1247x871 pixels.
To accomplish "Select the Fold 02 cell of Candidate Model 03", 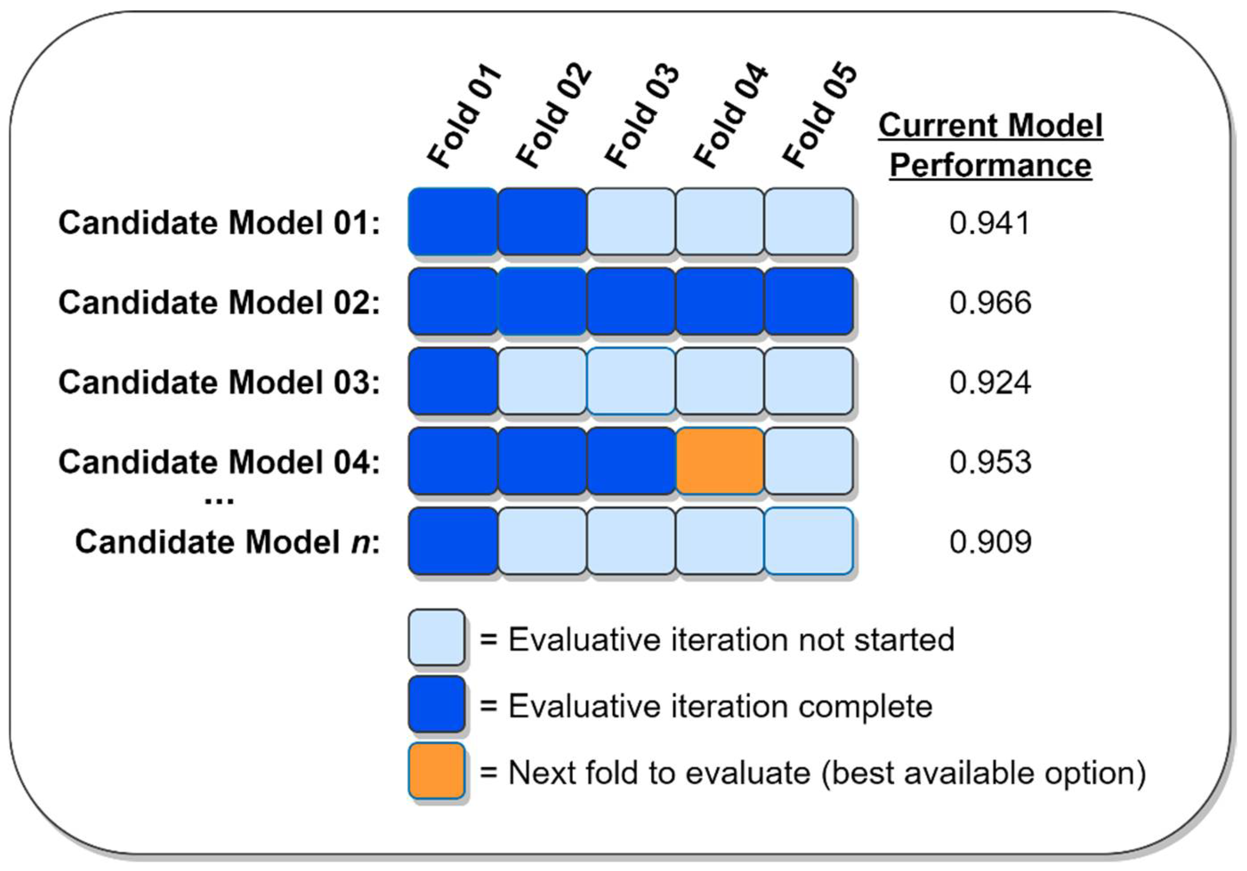I will coord(542,381).
